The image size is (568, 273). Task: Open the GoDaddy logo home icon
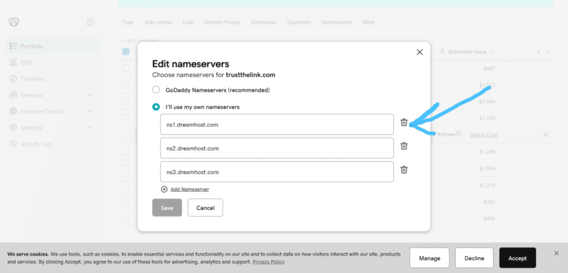pos(14,22)
